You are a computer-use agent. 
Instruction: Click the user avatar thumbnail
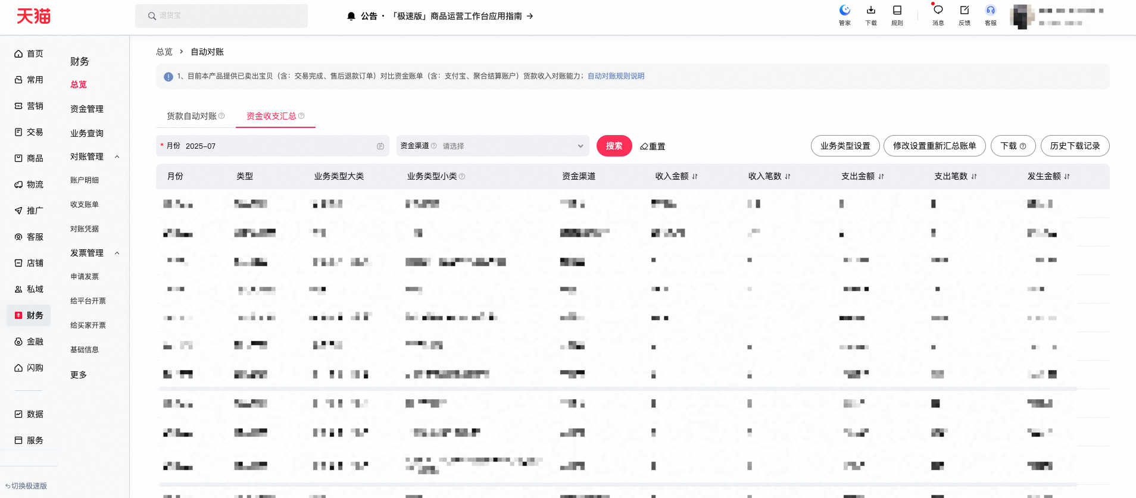tap(1022, 17)
